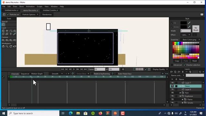Click the Fill color eyedropper icon
The image size is (206, 116).
(189, 23)
